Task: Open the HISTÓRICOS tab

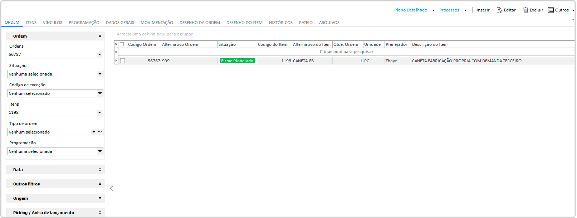Action: (280, 23)
